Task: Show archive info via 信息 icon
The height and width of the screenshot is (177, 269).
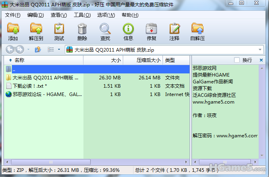Action: point(128,29)
